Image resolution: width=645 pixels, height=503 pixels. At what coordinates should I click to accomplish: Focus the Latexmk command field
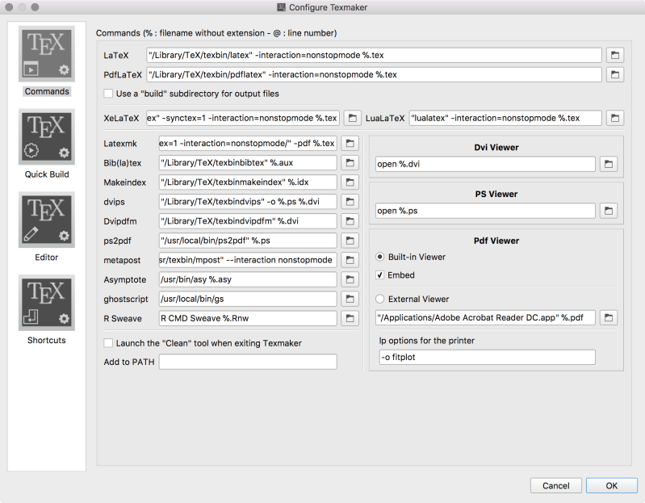pos(248,143)
